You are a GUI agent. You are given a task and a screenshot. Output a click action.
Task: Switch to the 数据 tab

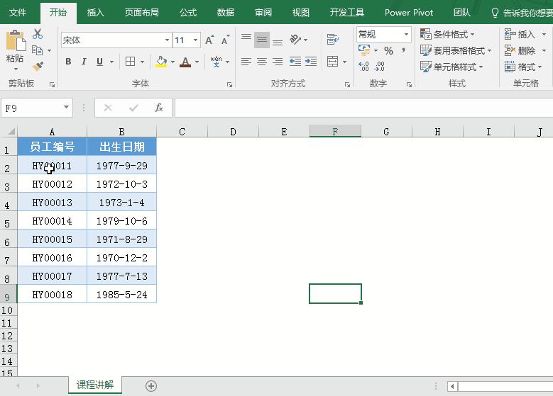coord(226,13)
